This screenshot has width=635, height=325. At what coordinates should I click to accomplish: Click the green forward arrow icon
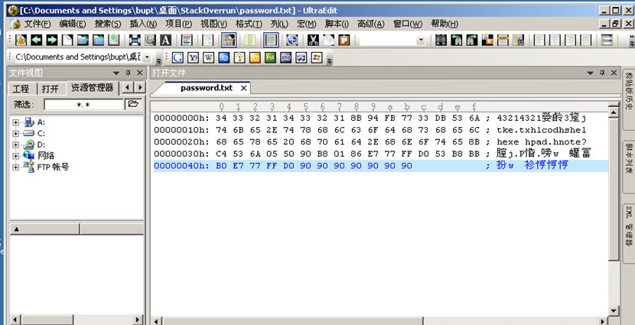pos(51,40)
